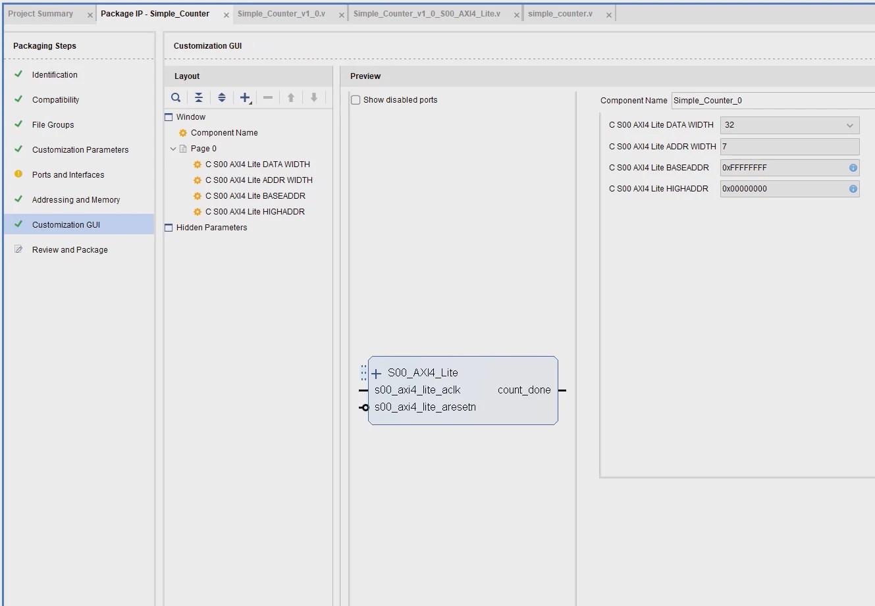Switch to Package IP - Simple_Counter tab
875x606 pixels.
point(155,14)
